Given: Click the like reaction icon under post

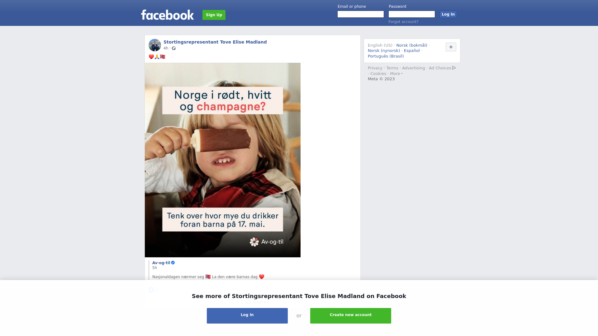Looking at the screenshot, I should (x=151, y=290).
